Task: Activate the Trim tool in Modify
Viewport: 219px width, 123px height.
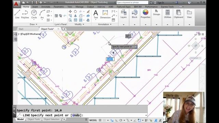Action: tap(81, 11)
